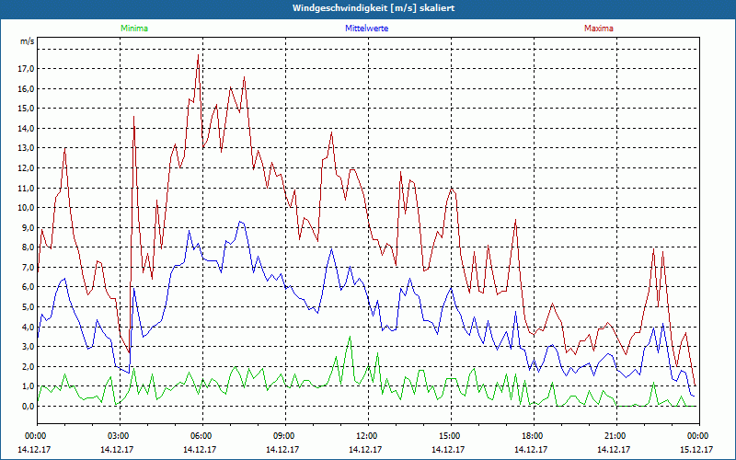Viewport: 736px width, 460px height.
Task: Click the 16,0 y-axis value
Action: pyautogui.click(x=26, y=88)
